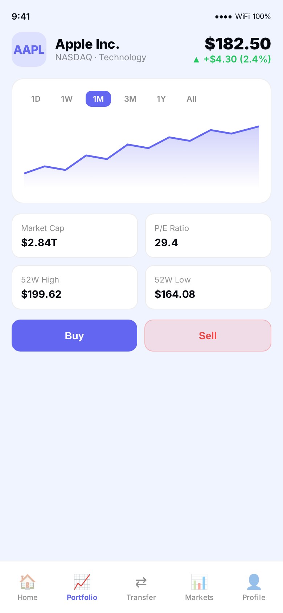Viewport: 283px width, 613px height.
Task: Switch chart to 3M range
Action: point(130,99)
